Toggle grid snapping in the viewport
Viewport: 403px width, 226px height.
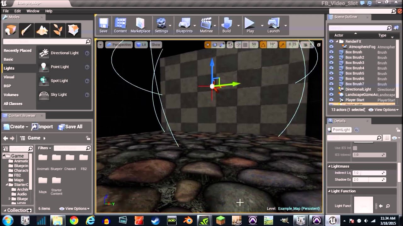coord(245,45)
